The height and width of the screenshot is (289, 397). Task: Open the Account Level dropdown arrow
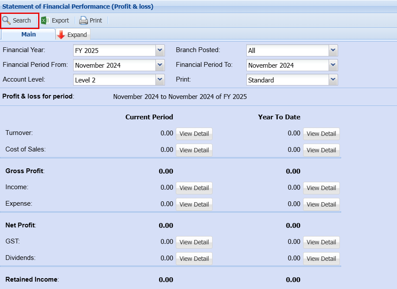point(160,80)
